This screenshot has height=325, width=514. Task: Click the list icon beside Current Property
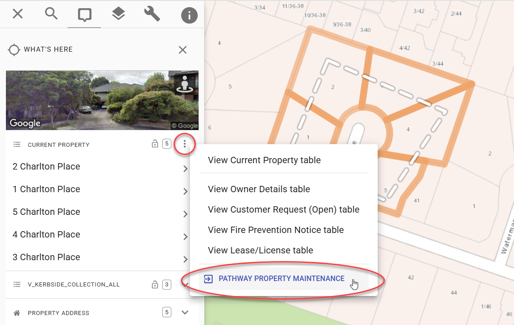click(x=17, y=144)
